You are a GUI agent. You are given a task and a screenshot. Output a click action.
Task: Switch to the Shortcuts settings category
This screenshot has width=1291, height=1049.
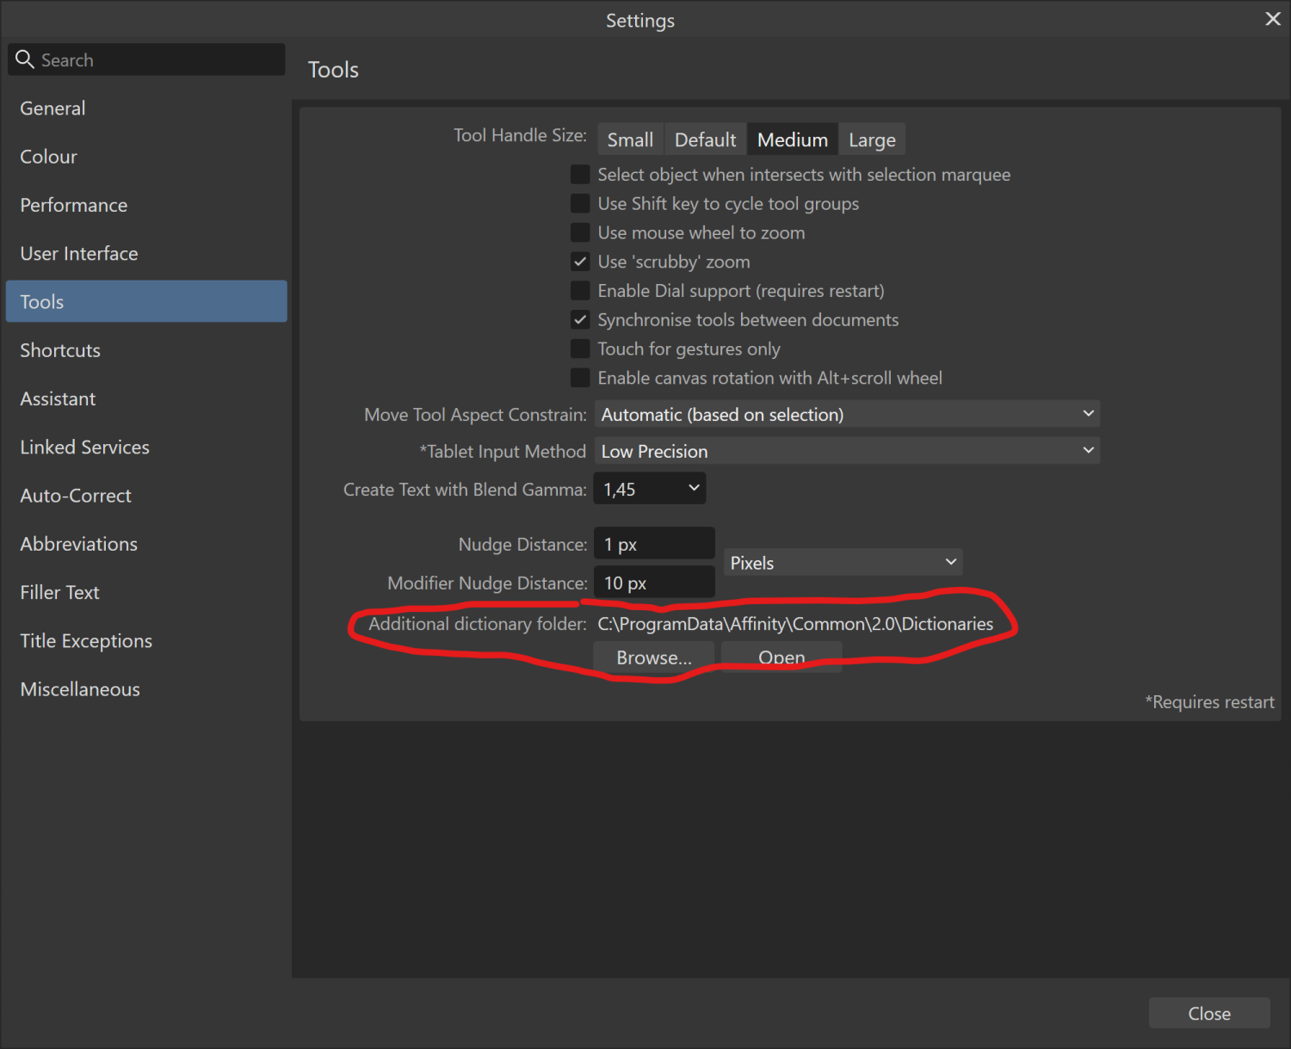coord(60,350)
